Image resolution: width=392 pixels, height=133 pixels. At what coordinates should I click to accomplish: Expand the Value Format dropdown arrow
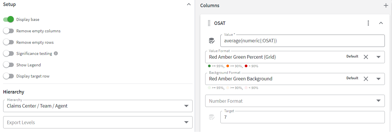coord(379,57)
